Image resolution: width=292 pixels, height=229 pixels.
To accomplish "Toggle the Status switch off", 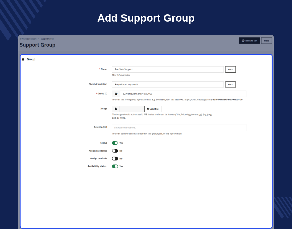I will (x=115, y=143).
